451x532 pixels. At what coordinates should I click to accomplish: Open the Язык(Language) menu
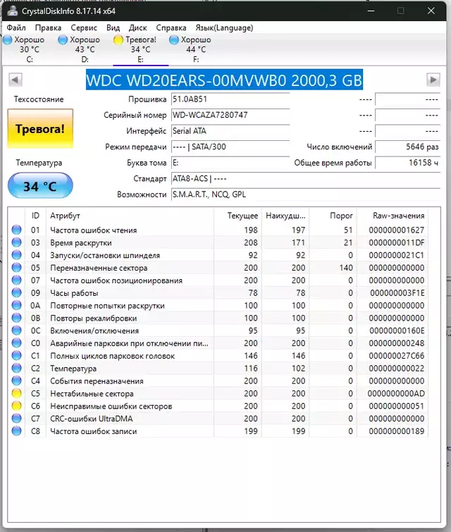click(224, 27)
